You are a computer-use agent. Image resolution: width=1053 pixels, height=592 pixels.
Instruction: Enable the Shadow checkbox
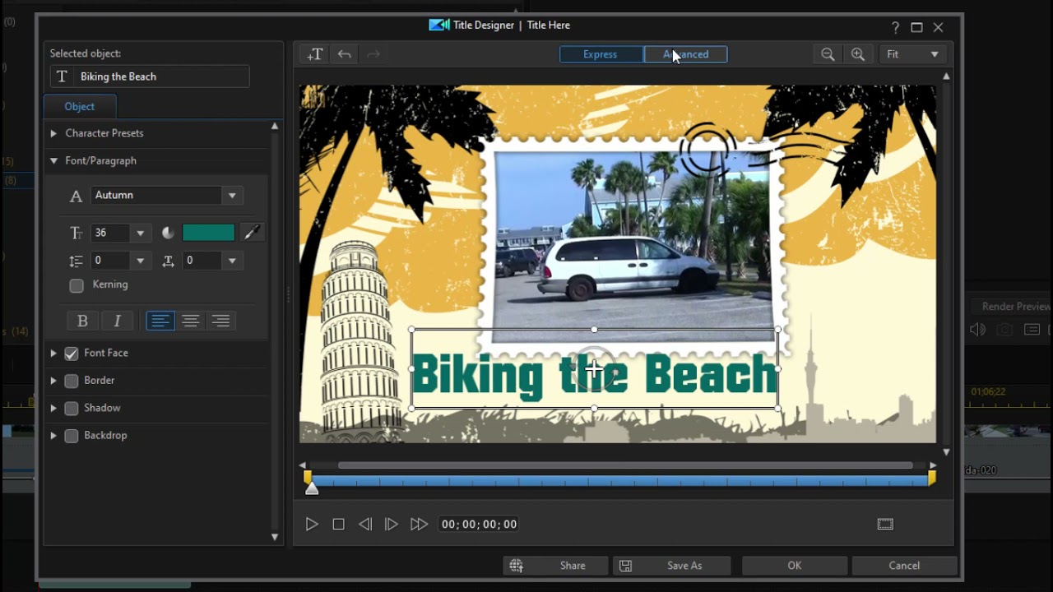[x=72, y=409]
